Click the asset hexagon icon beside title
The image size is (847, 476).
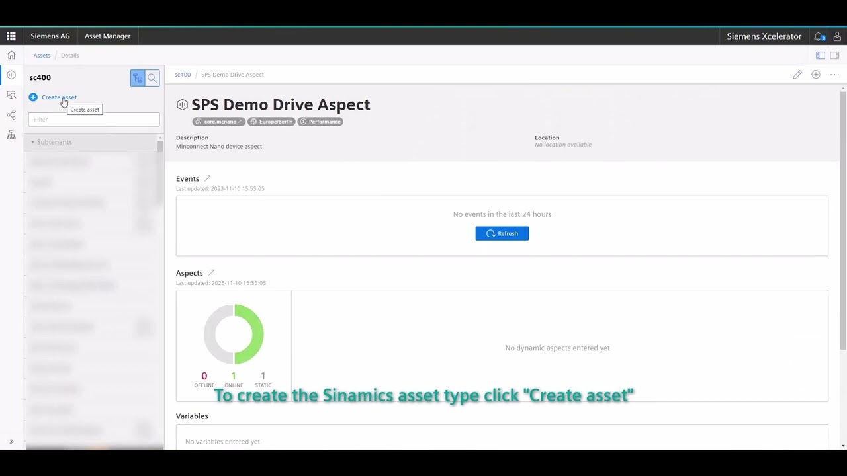(x=182, y=104)
